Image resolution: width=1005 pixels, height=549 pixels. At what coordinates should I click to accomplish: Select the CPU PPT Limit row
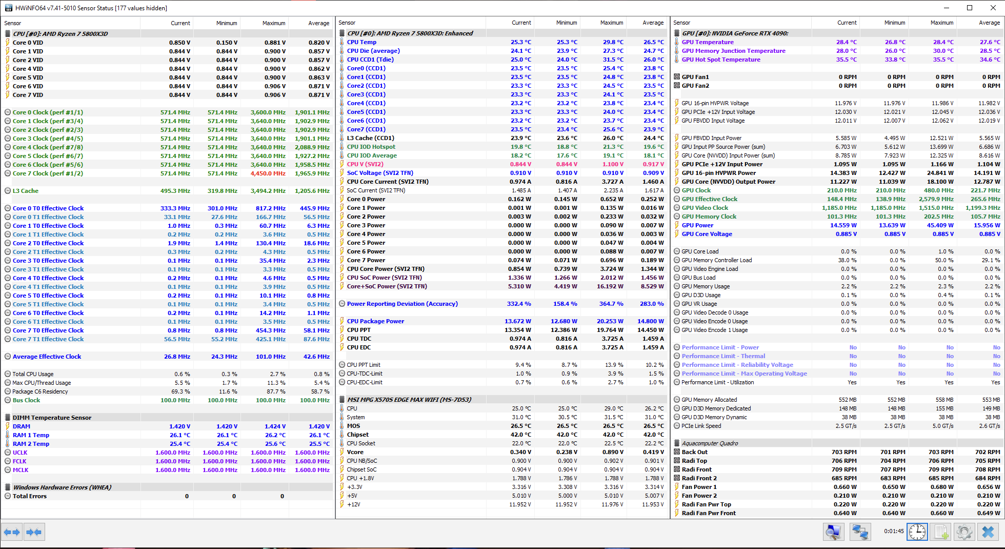coord(502,365)
